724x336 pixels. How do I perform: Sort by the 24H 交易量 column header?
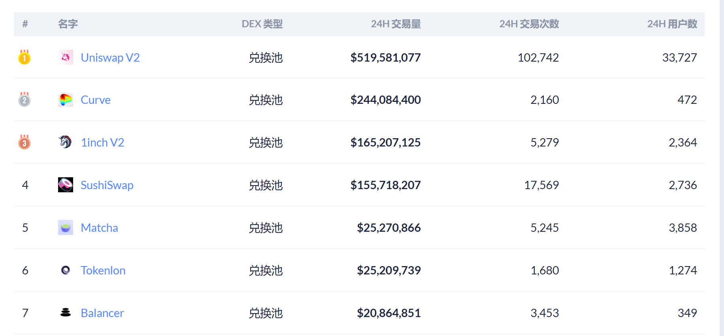click(396, 24)
